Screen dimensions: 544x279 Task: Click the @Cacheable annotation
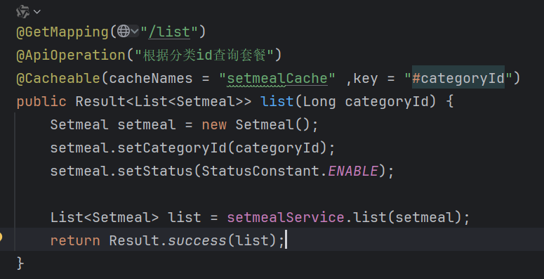tap(58, 78)
